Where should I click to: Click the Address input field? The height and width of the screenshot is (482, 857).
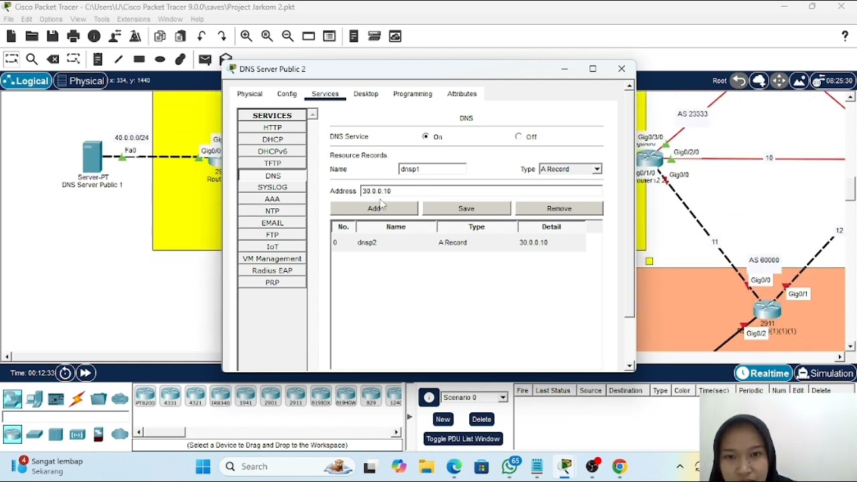[481, 191]
